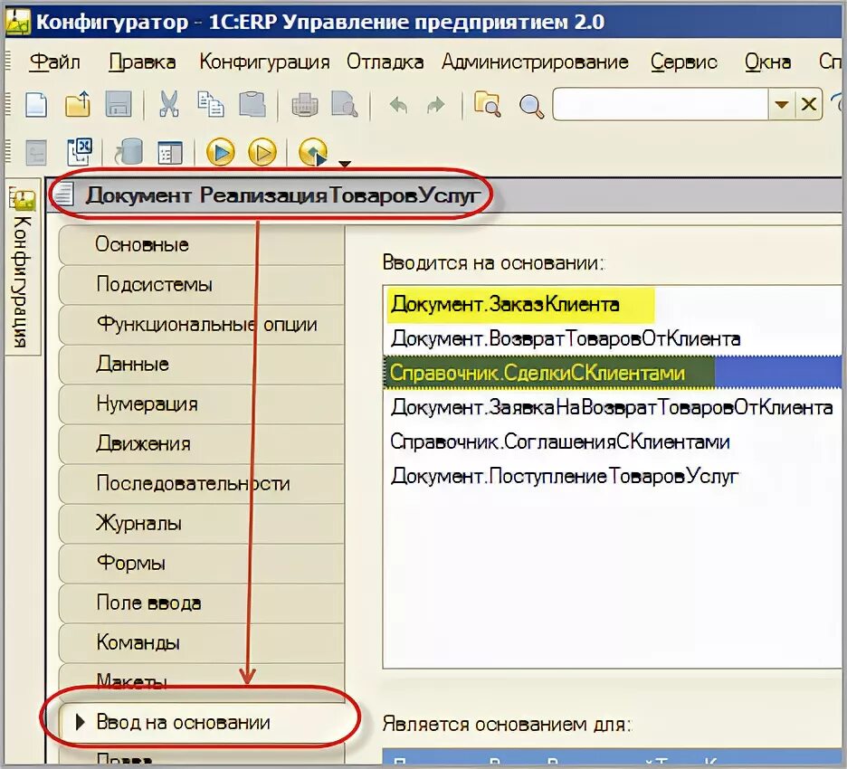The image size is (847, 769).
Task: Click the first Start debugging play icon
Action: tap(221, 152)
